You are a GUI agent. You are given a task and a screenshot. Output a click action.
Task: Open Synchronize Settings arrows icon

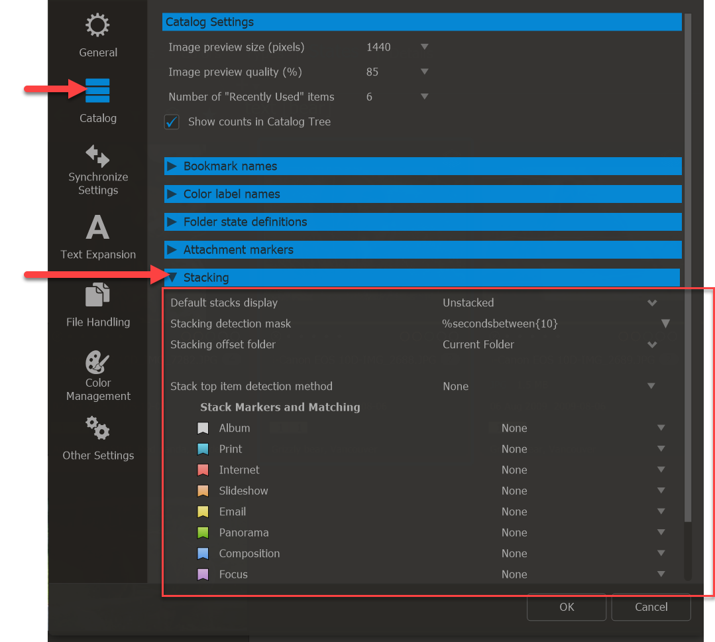click(x=97, y=156)
